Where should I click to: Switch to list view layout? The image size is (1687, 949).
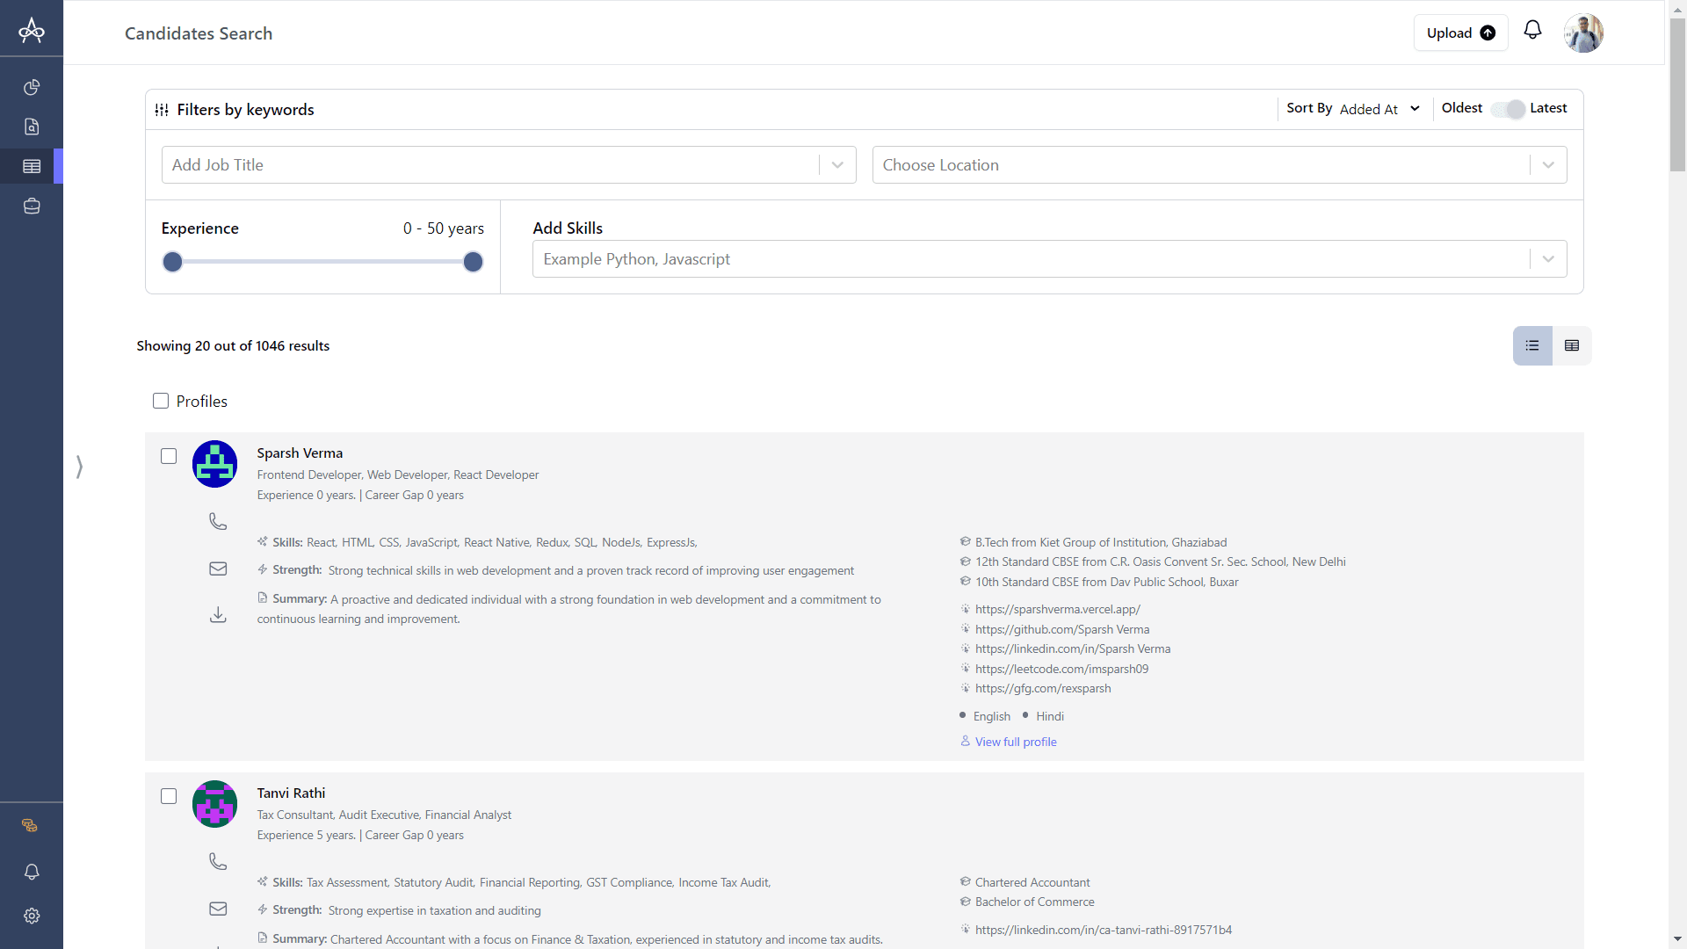coord(1532,345)
